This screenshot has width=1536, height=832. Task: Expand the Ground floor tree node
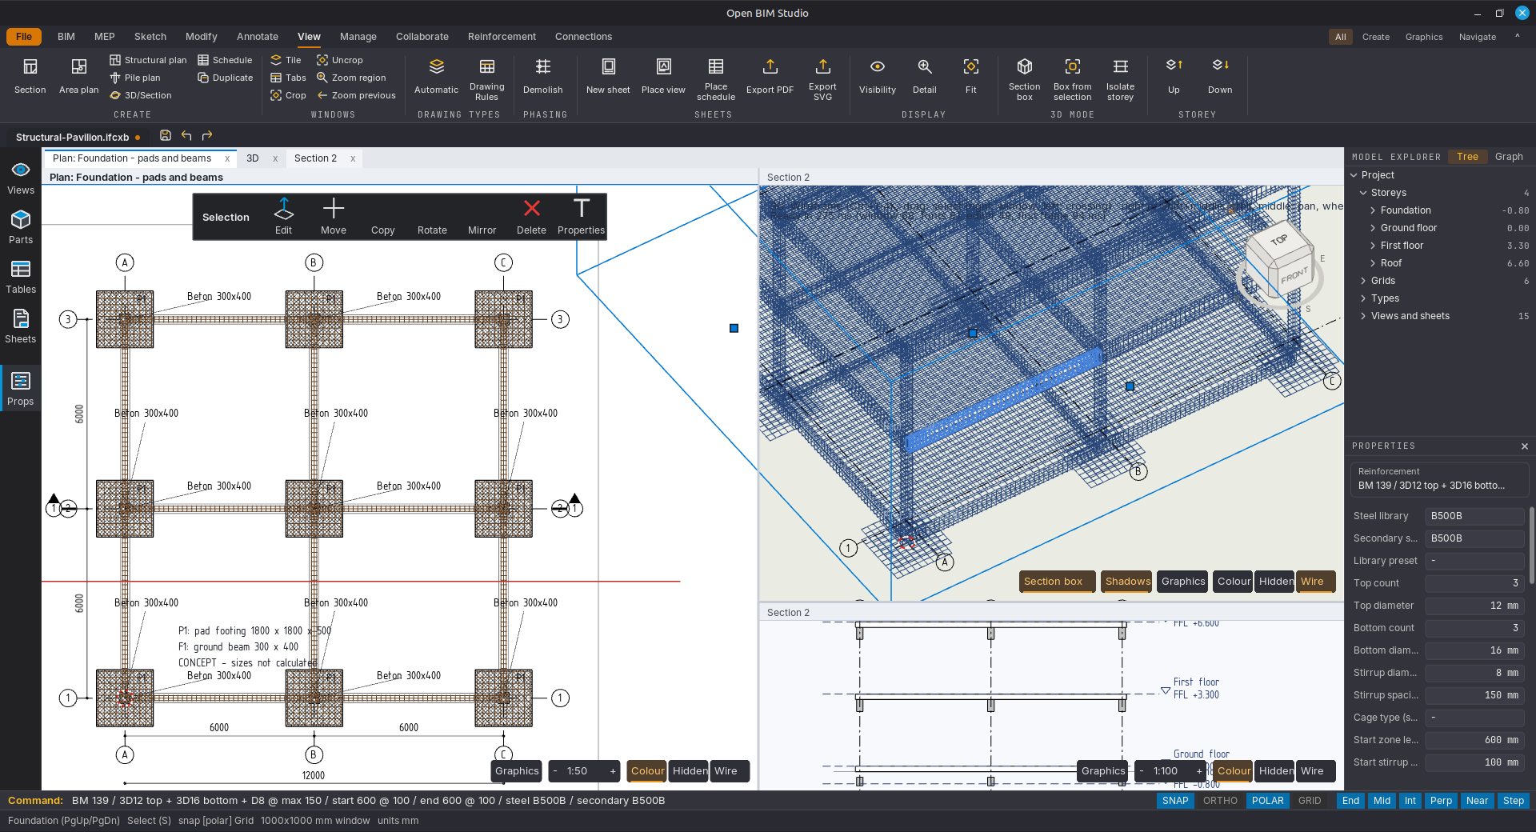[1373, 228]
